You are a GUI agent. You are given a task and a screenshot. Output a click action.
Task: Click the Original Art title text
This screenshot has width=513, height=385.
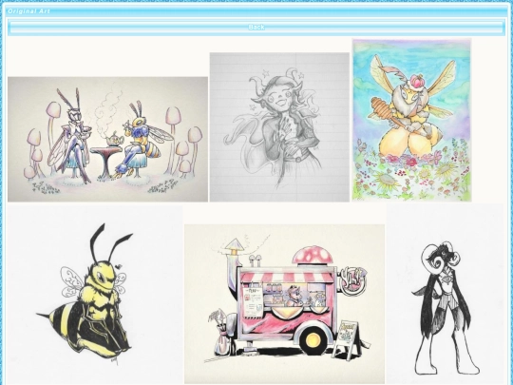click(x=28, y=11)
